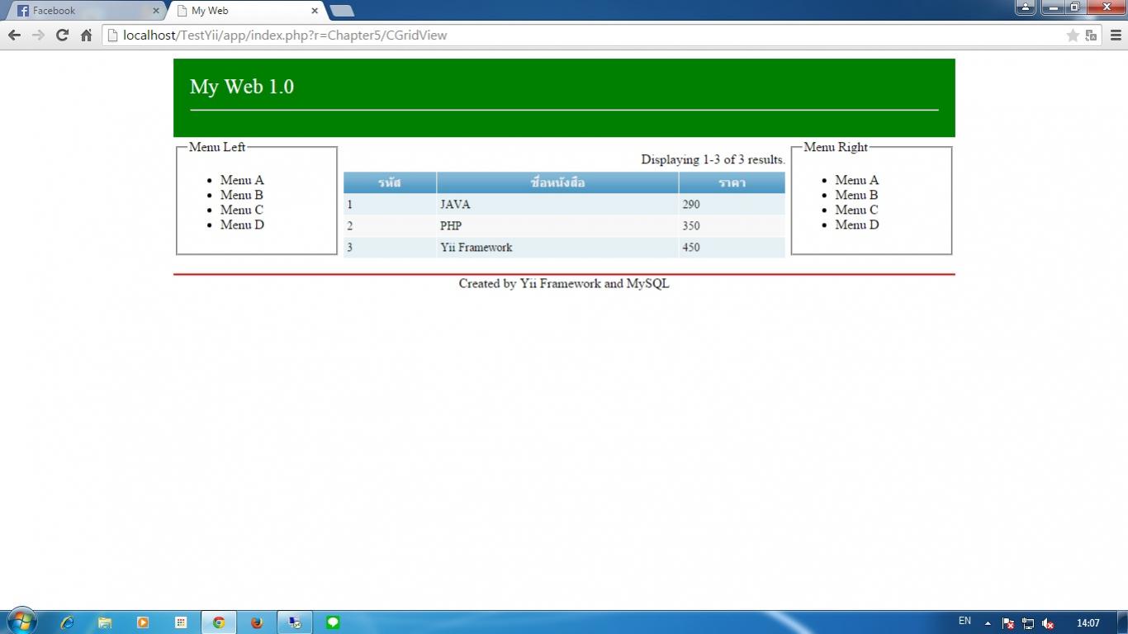
Task: Click the EN language indicator
Action: pyautogui.click(x=964, y=621)
